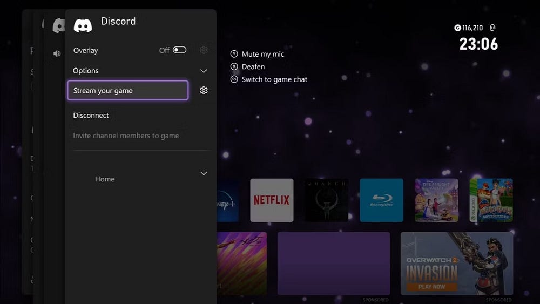
Task: Open the colorful abstract art tile
Action: (242, 264)
